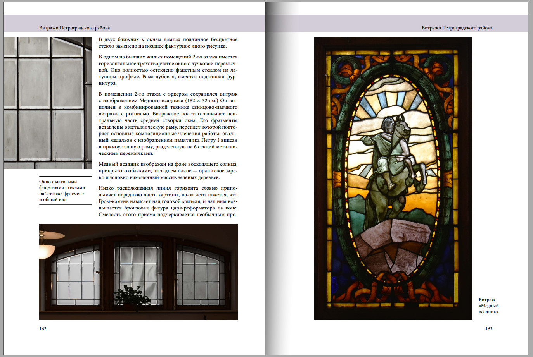Click the paragraph starting "Медный всадник изображен"

[168, 171]
